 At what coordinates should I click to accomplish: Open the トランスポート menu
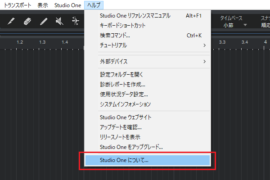tap(18, 5)
